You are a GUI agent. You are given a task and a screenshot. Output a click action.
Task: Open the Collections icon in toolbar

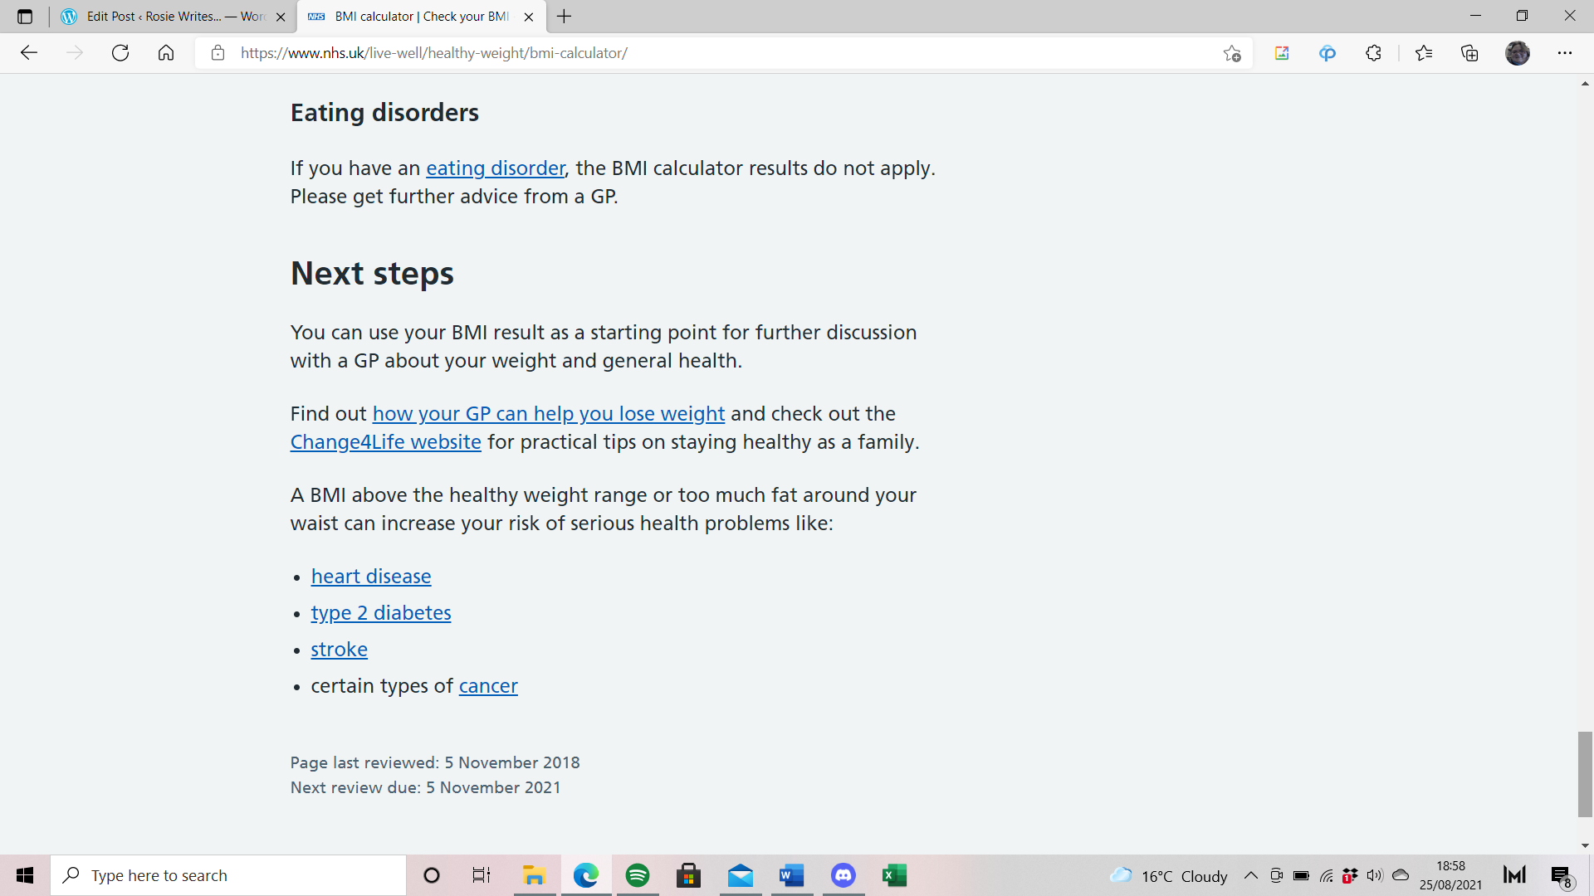(x=1469, y=53)
